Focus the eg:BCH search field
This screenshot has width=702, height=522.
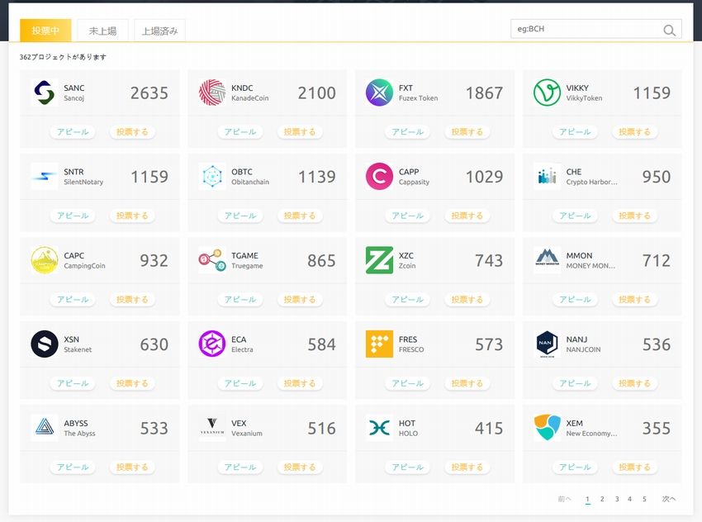[x=596, y=29]
